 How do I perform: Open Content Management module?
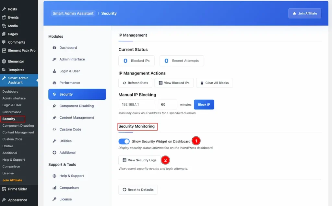77,118
